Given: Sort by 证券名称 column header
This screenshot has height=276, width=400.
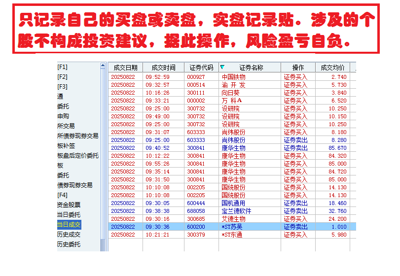Looking at the screenshot, I should tap(251, 68).
